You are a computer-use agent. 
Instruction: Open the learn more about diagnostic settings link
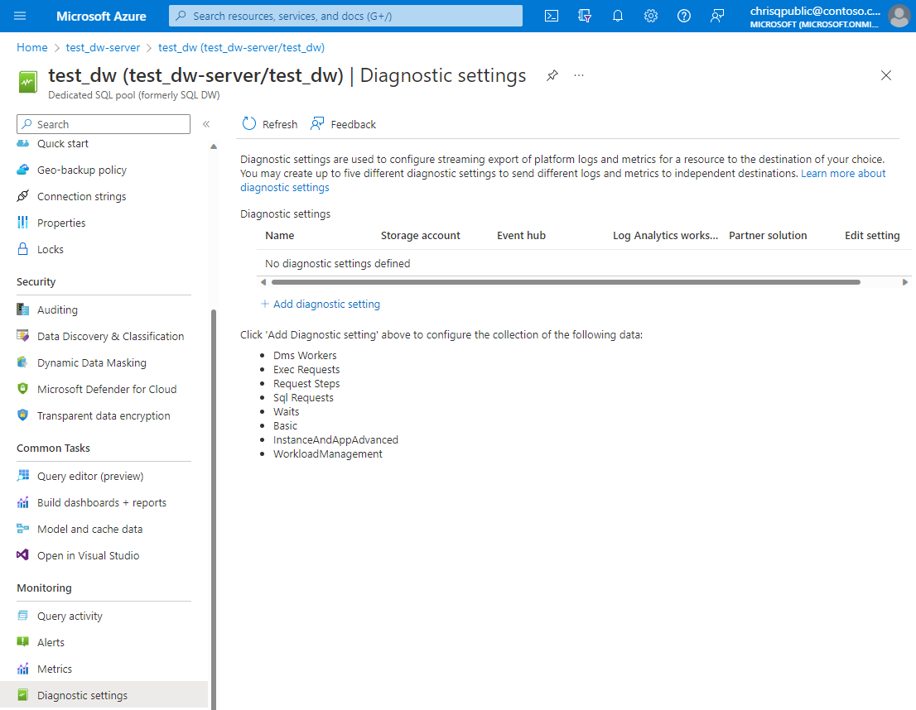[843, 173]
